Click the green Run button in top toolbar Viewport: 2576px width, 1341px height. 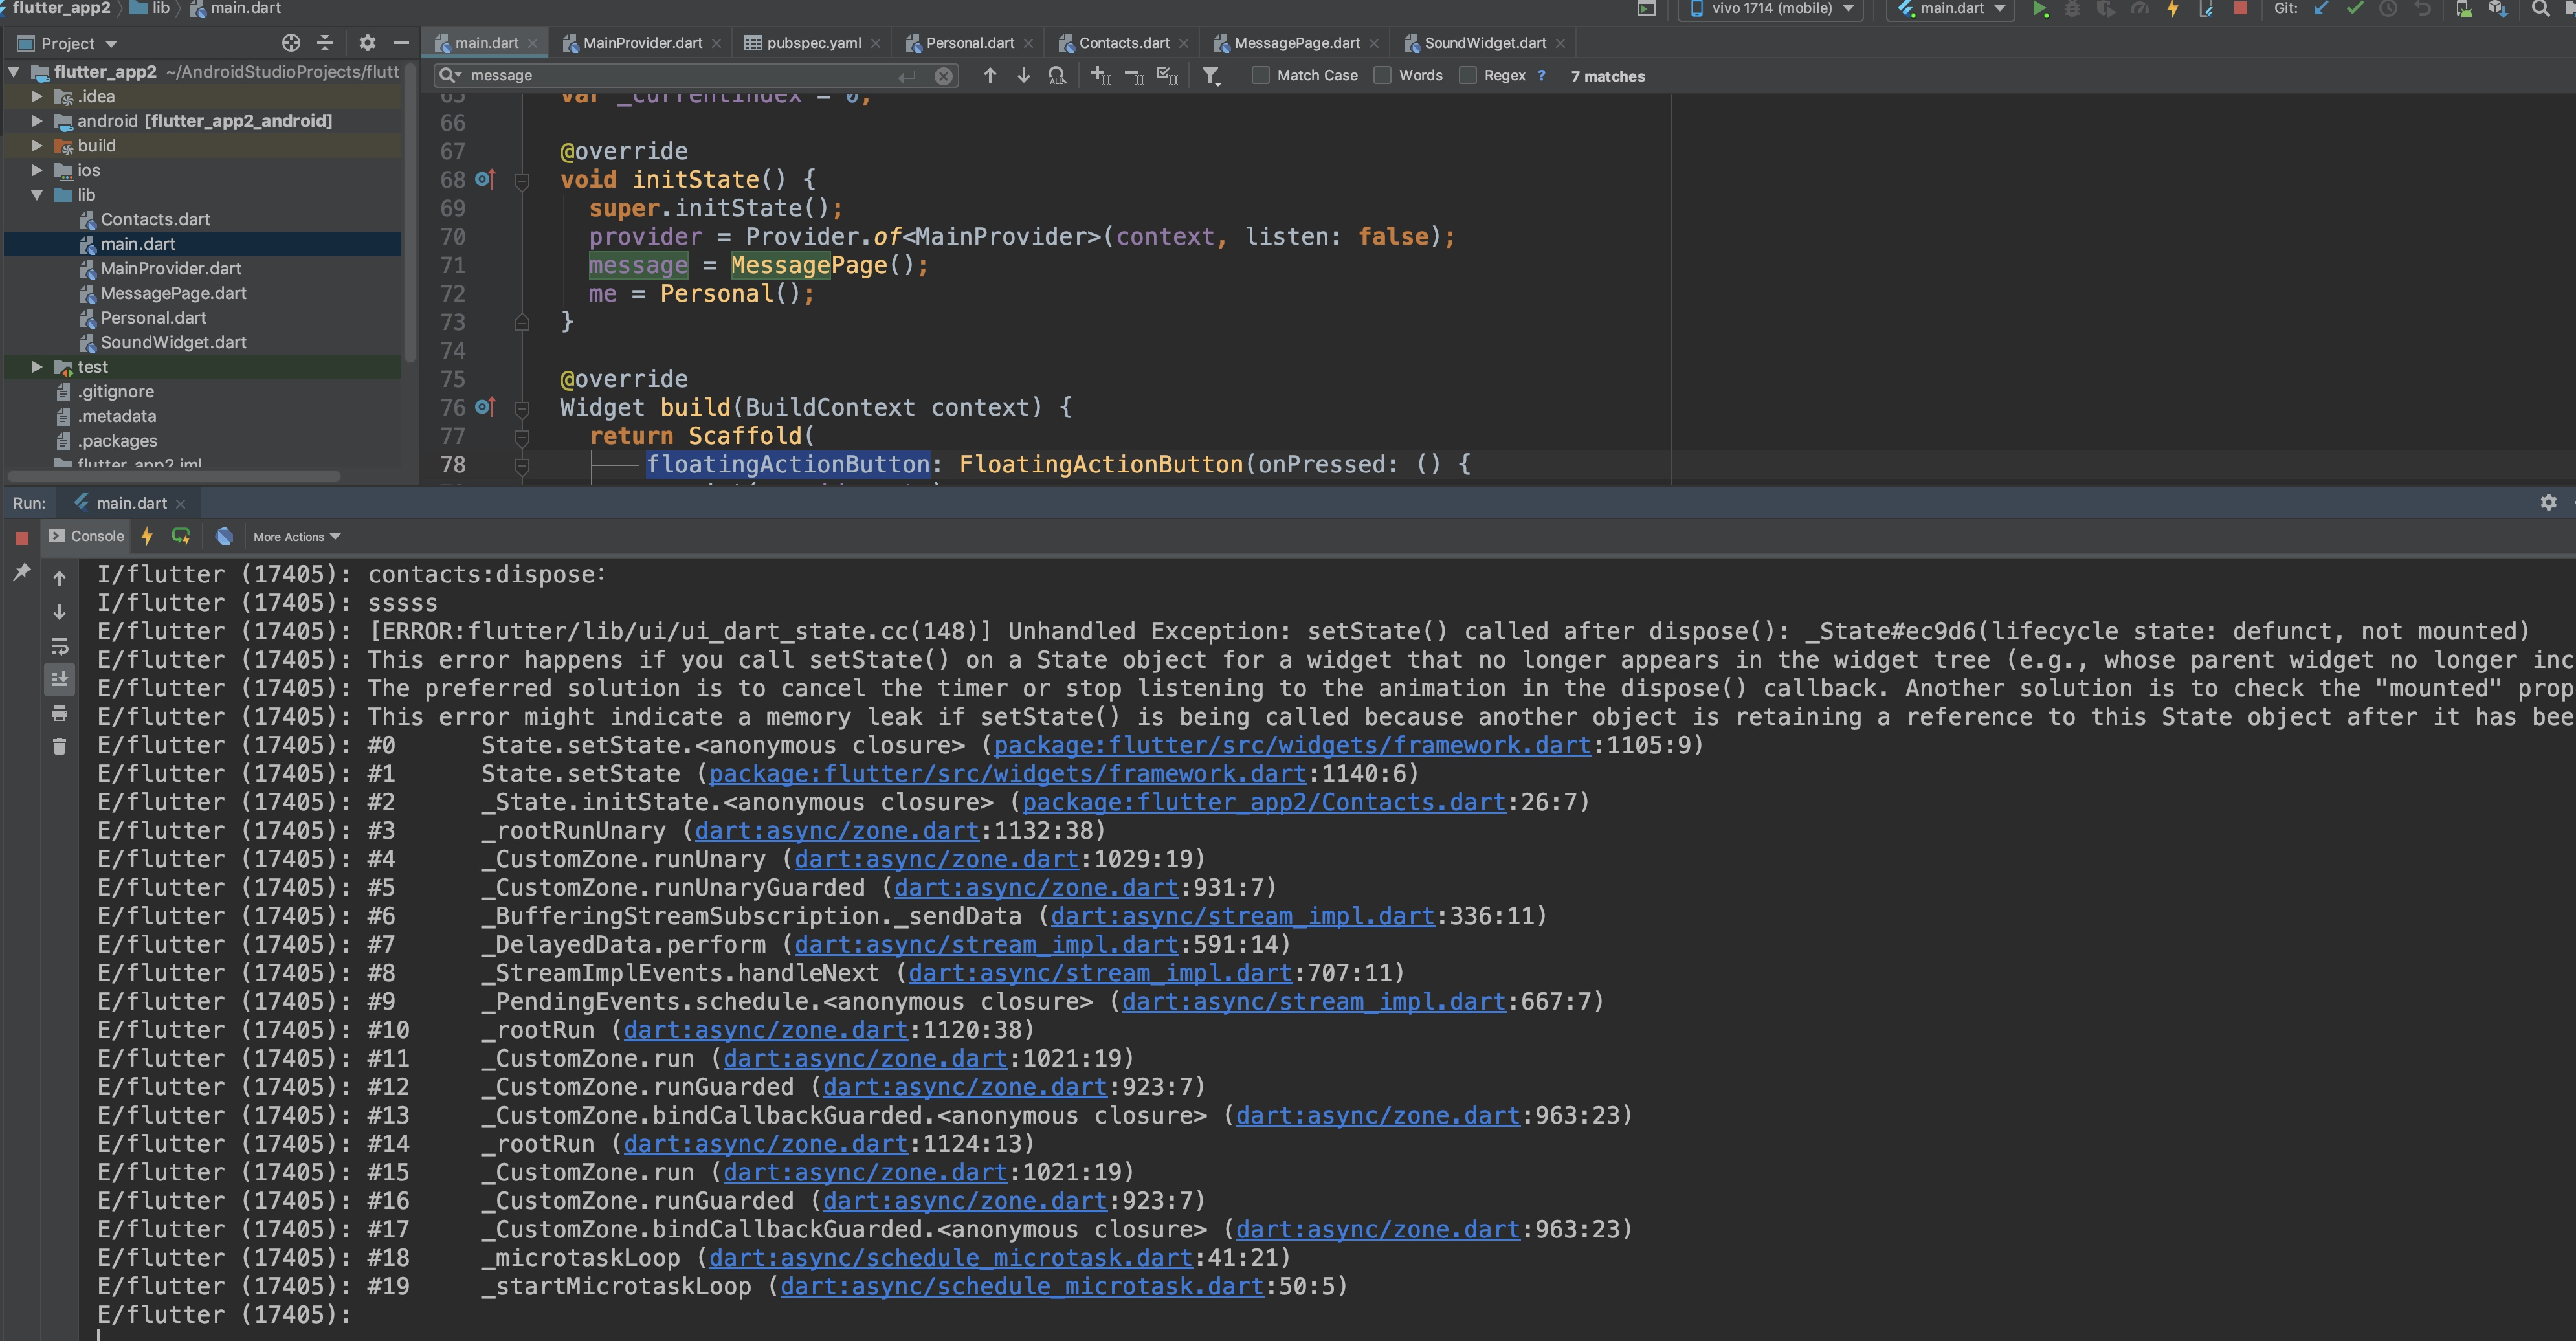pyautogui.click(x=2040, y=9)
